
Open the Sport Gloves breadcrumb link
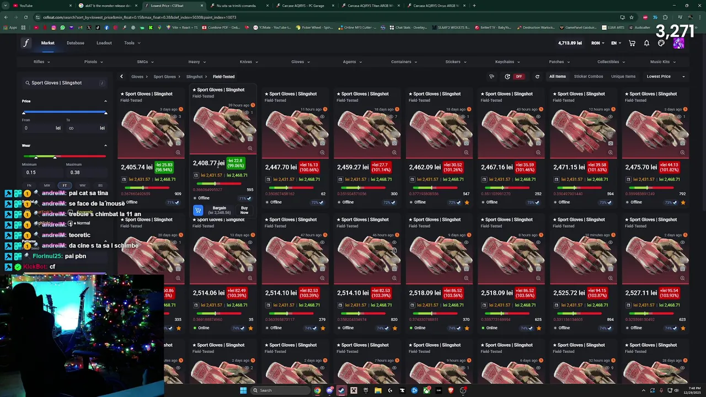(165, 77)
